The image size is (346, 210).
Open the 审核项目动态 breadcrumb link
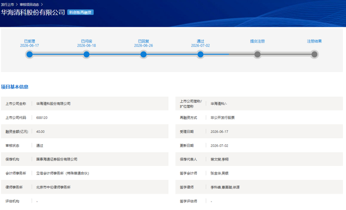coord(29,4)
